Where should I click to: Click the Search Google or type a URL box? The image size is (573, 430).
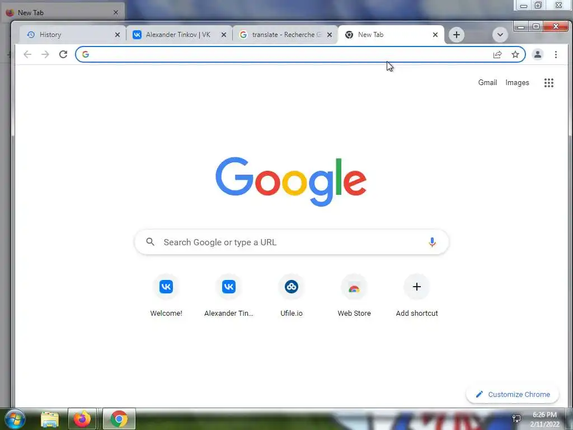[x=292, y=242]
